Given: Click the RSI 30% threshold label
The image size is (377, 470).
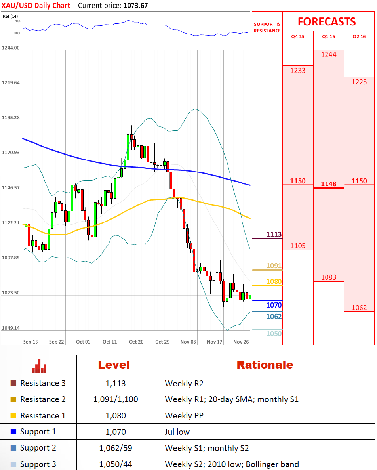Looking at the screenshot, I should point(17,33).
